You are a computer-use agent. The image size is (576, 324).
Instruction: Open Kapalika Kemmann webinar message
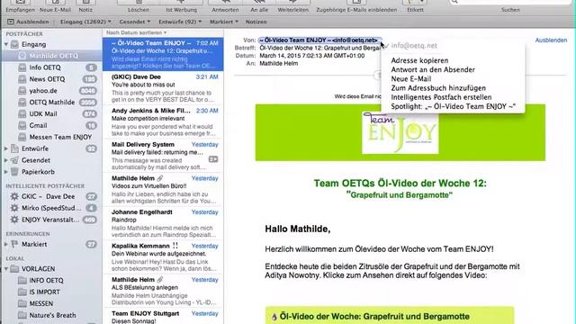coord(163,257)
